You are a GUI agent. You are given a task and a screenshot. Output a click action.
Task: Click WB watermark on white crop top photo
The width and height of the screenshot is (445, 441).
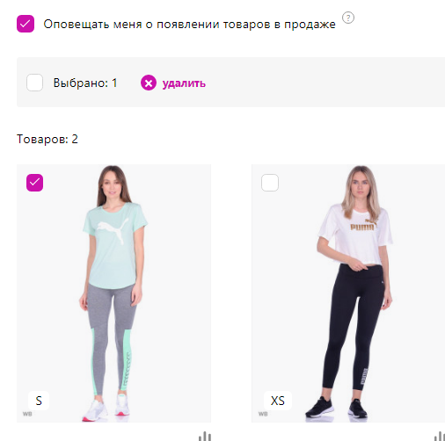pyautogui.click(x=263, y=414)
